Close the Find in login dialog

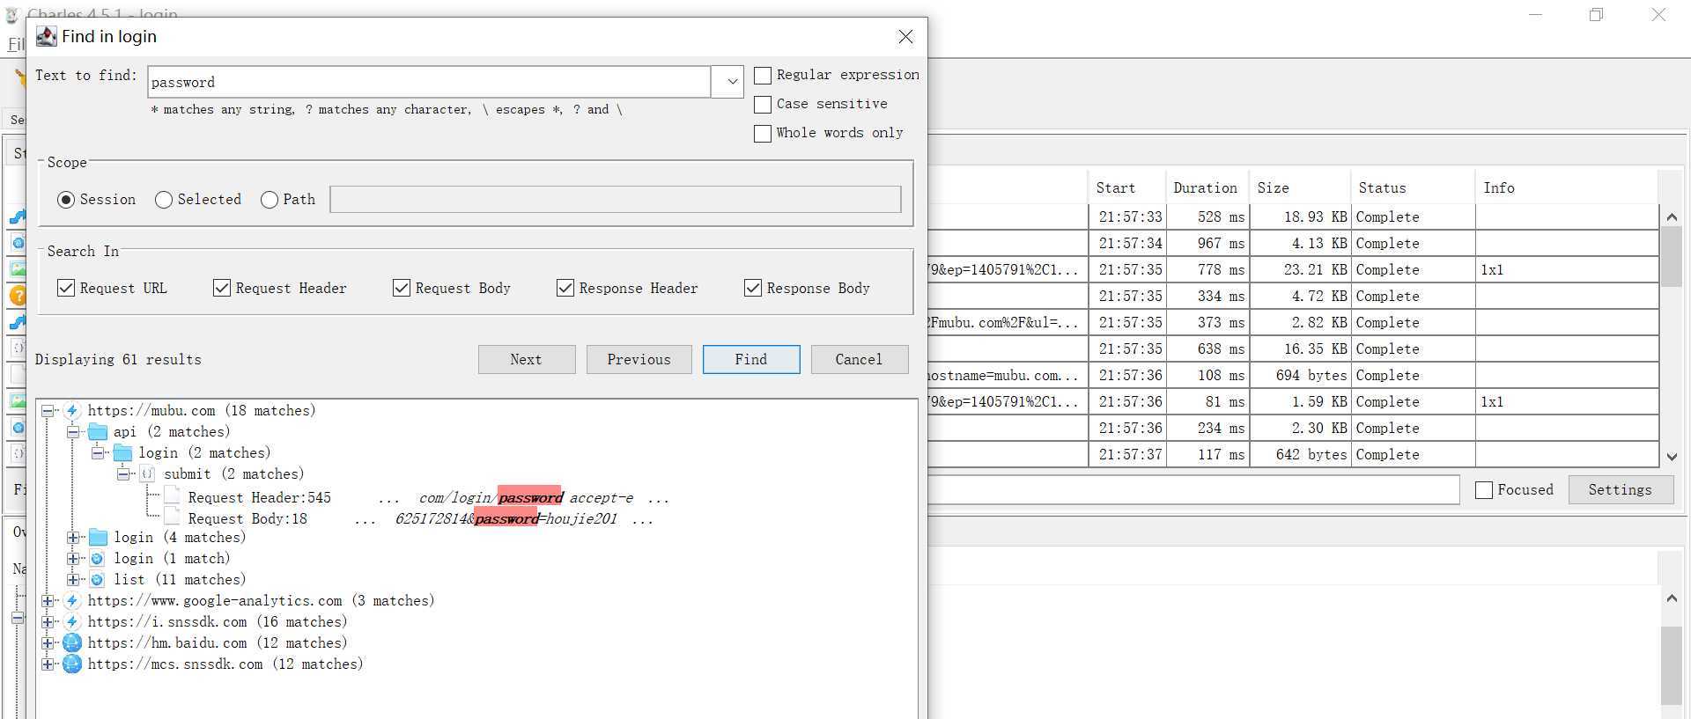905,36
